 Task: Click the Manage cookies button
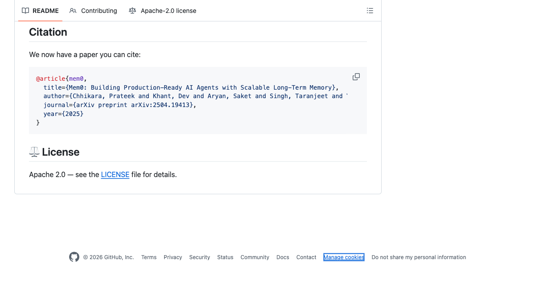[344, 257]
